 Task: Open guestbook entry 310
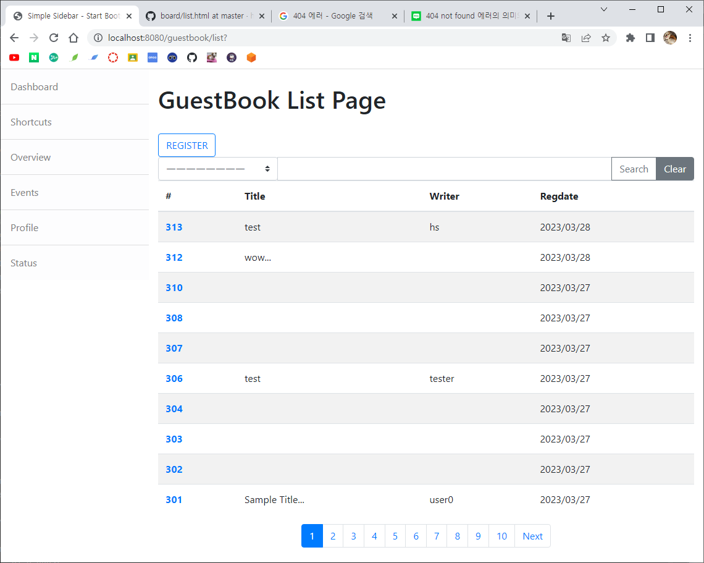[x=174, y=288]
